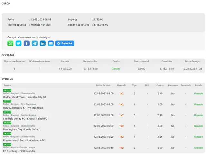The image size is (206, 155).
Task: Click the Ganancias Totales amount S/18,918.90
Action: (x=101, y=25)
